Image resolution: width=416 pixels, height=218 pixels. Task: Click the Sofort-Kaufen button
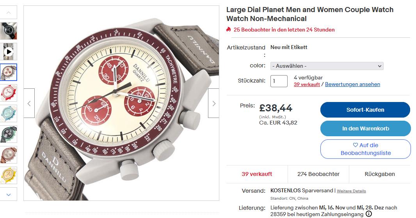pos(365,110)
